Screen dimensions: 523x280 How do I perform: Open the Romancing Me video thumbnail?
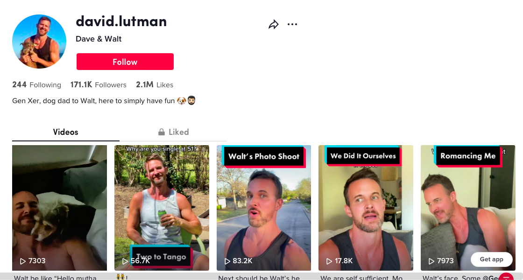[x=468, y=208]
